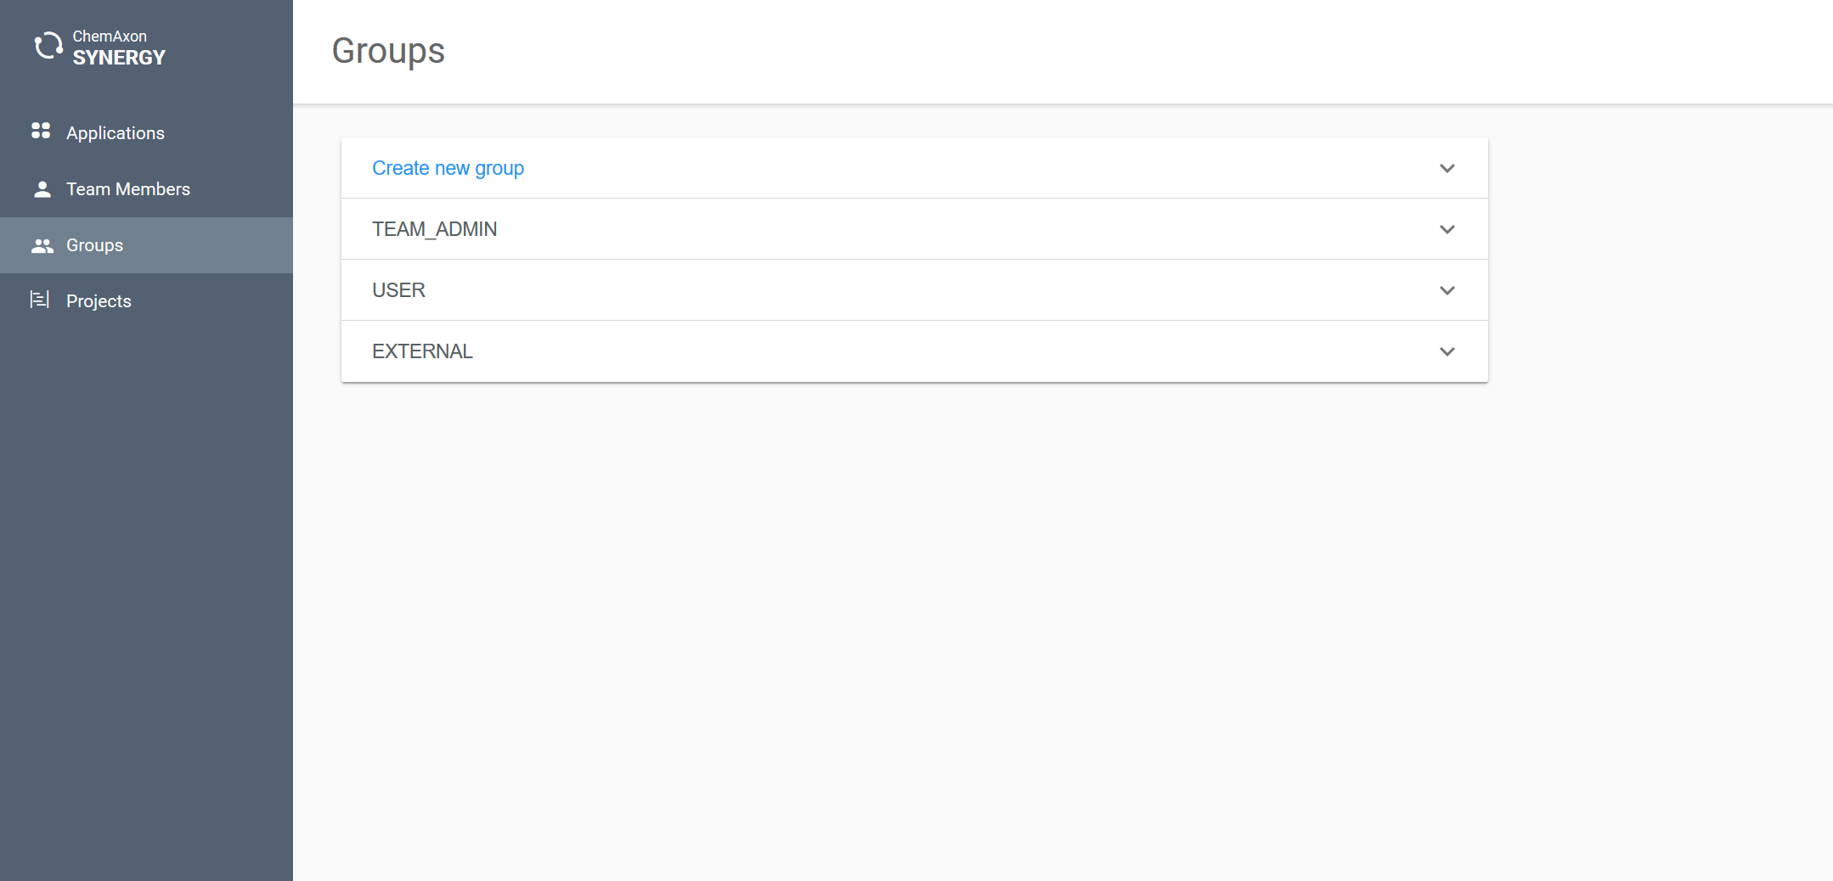The width and height of the screenshot is (1833, 881).
Task: Go to the Team Members label
Action: click(x=128, y=189)
